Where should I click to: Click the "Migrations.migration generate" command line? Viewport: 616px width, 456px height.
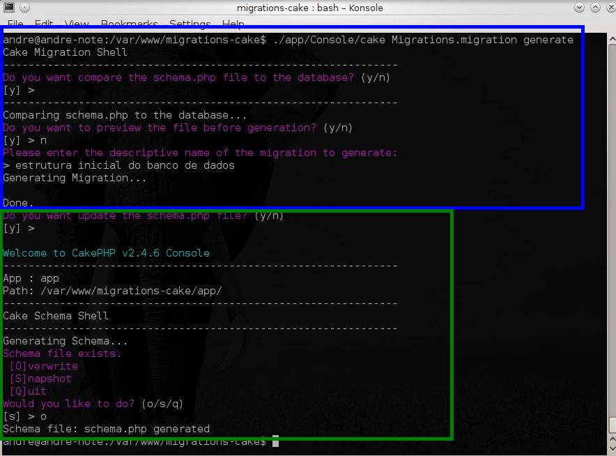[288, 40]
